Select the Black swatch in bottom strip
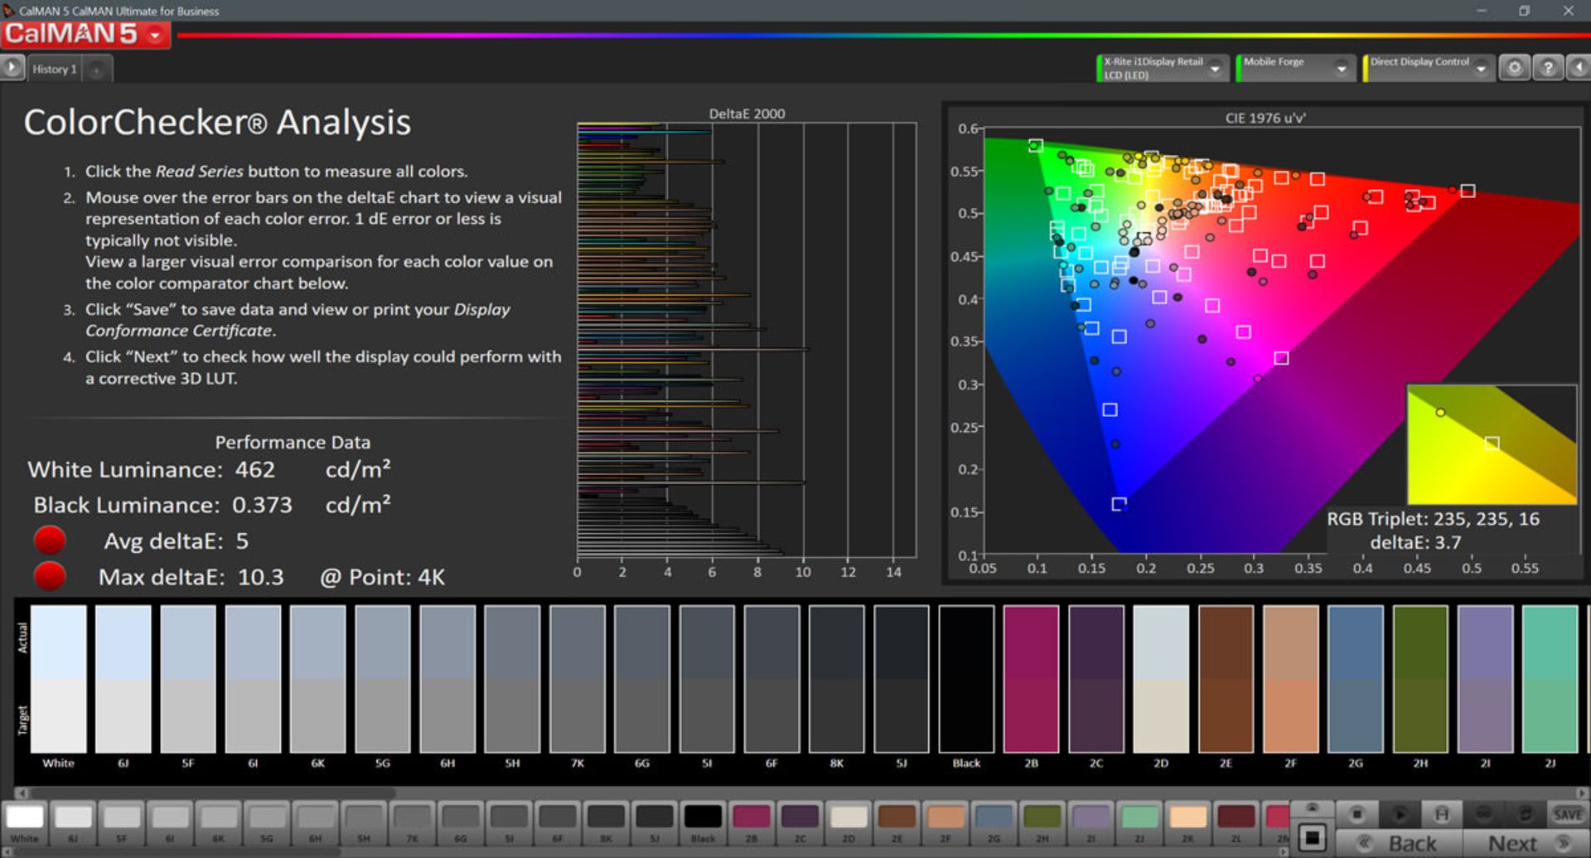Viewport: 1591px width, 858px height. click(x=703, y=822)
